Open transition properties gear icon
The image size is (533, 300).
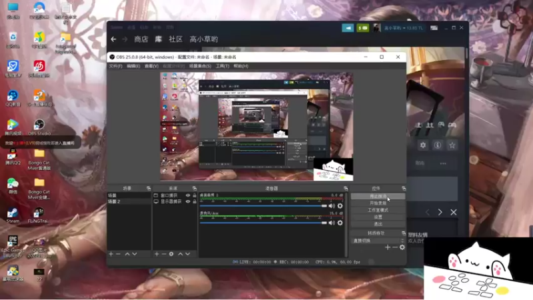pyautogui.click(x=402, y=247)
